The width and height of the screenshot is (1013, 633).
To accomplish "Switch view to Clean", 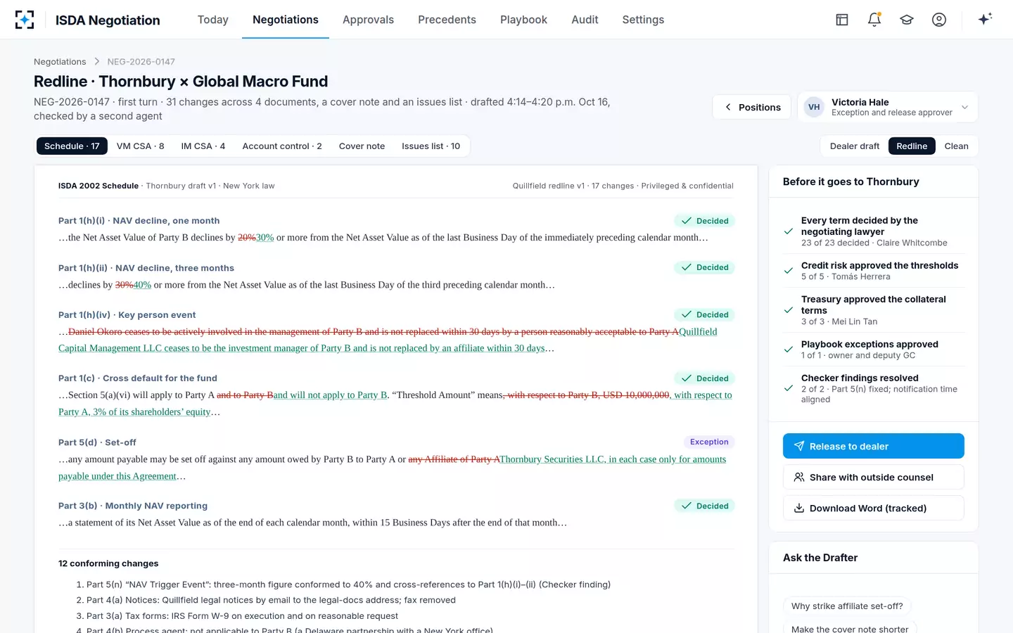I will click(956, 146).
